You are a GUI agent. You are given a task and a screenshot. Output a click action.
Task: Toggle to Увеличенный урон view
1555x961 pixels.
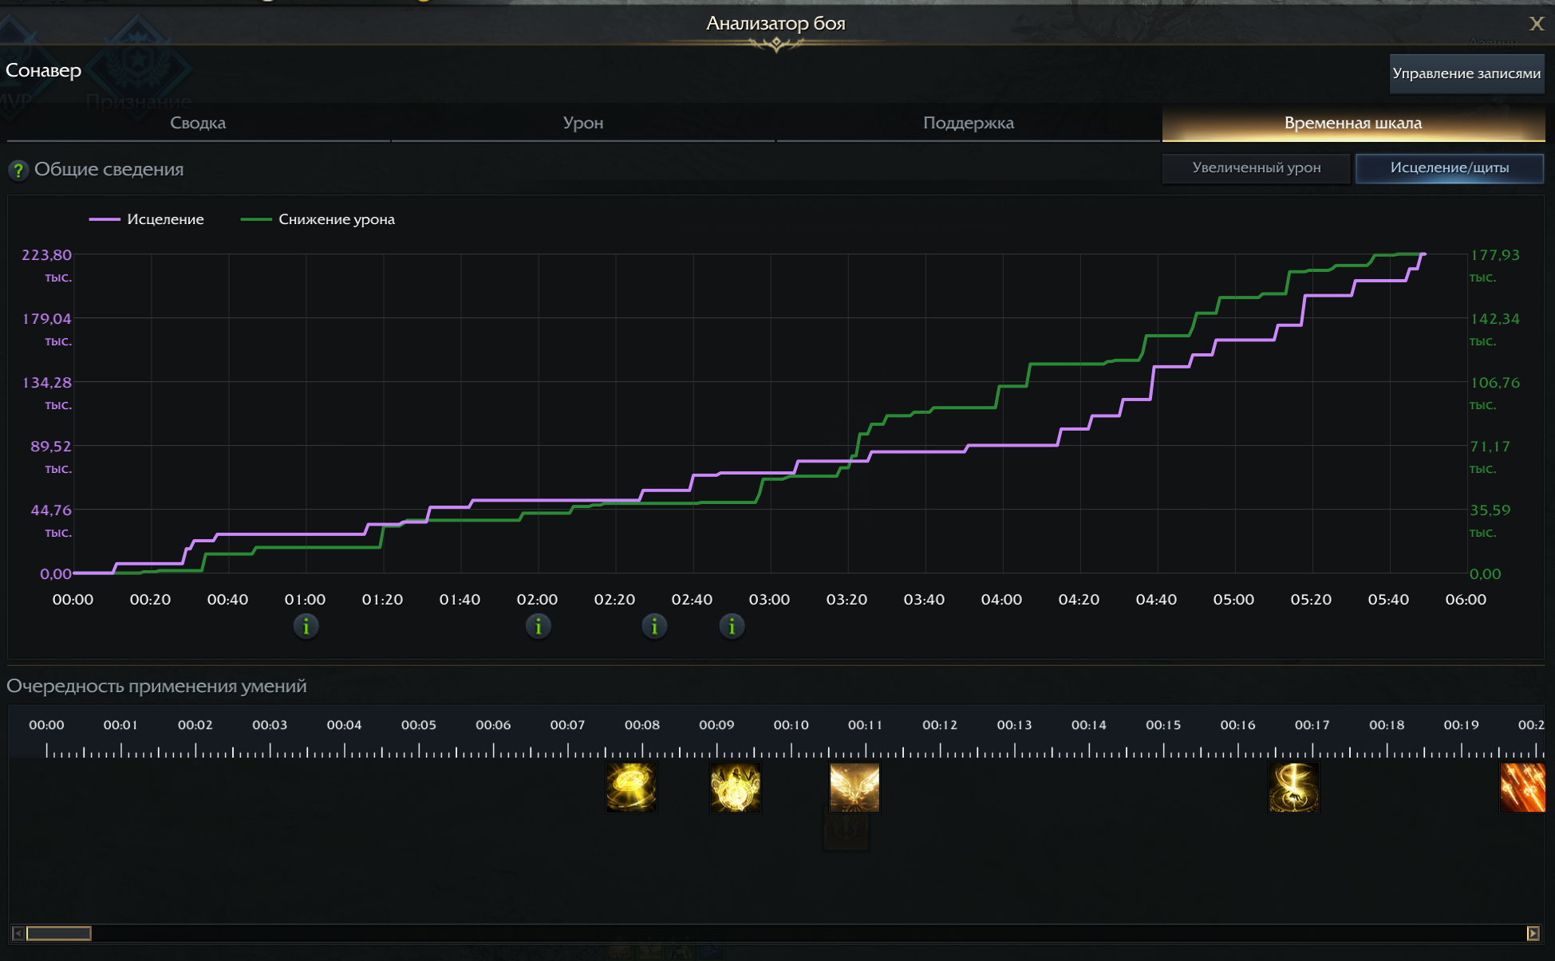[1256, 167]
